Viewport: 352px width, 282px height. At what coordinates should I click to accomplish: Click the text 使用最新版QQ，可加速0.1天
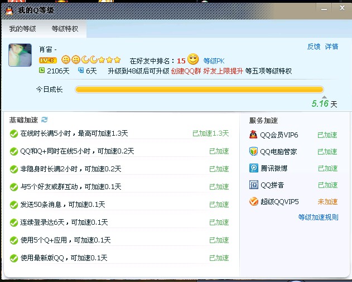(64, 258)
